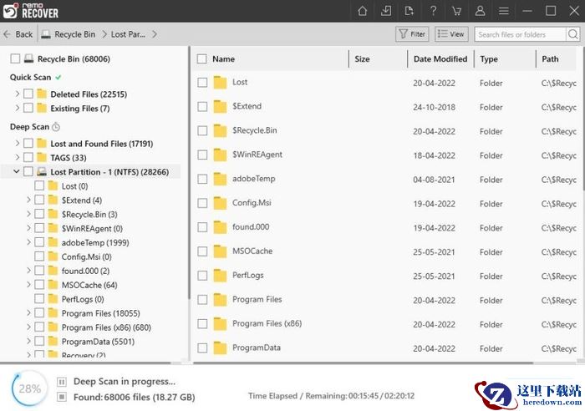The width and height of the screenshot is (585, 411).
Task: Open the Filter button
Action: tap(412, 34)
